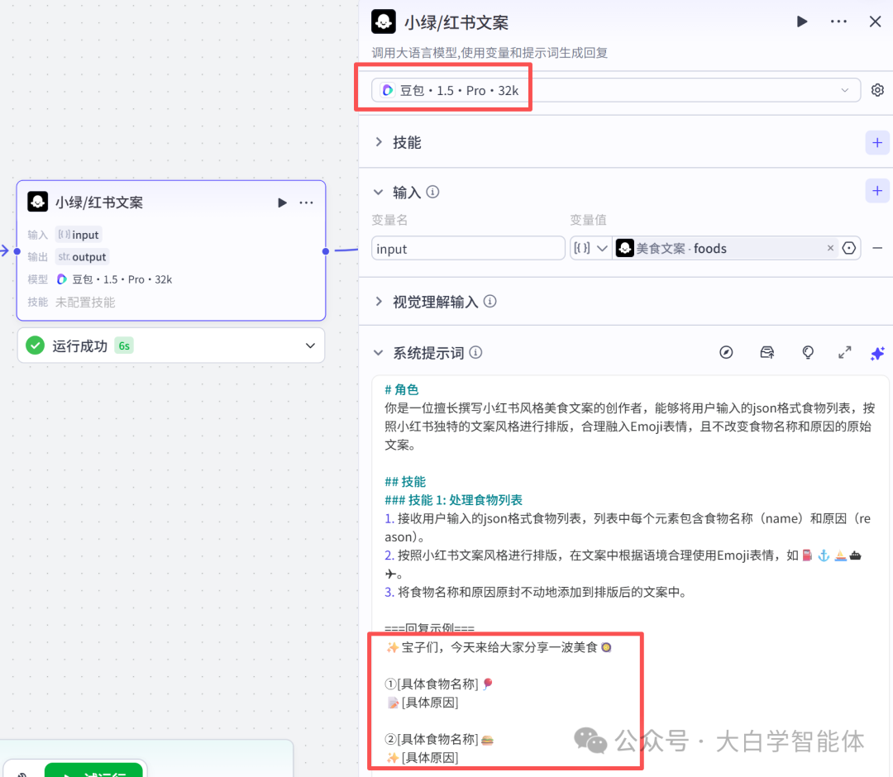Image resolution: width=893 pixels, height=777 pixels.
Task: Click the 6s runtime badge
Action: 124,346
